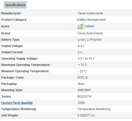This screenshot has width=132, height=121.
Task: Select the Specifications tab
Action: pos(15,5)
